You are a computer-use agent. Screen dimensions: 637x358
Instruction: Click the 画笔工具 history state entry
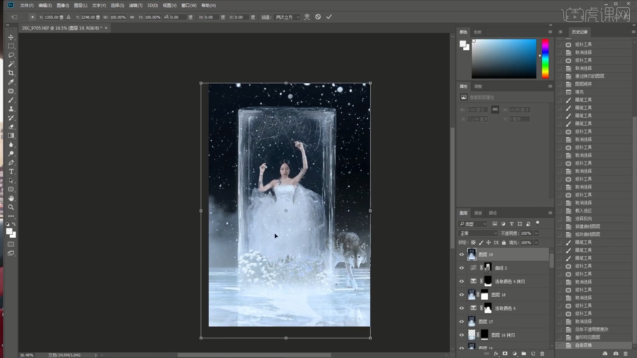[x=583, y=100]
